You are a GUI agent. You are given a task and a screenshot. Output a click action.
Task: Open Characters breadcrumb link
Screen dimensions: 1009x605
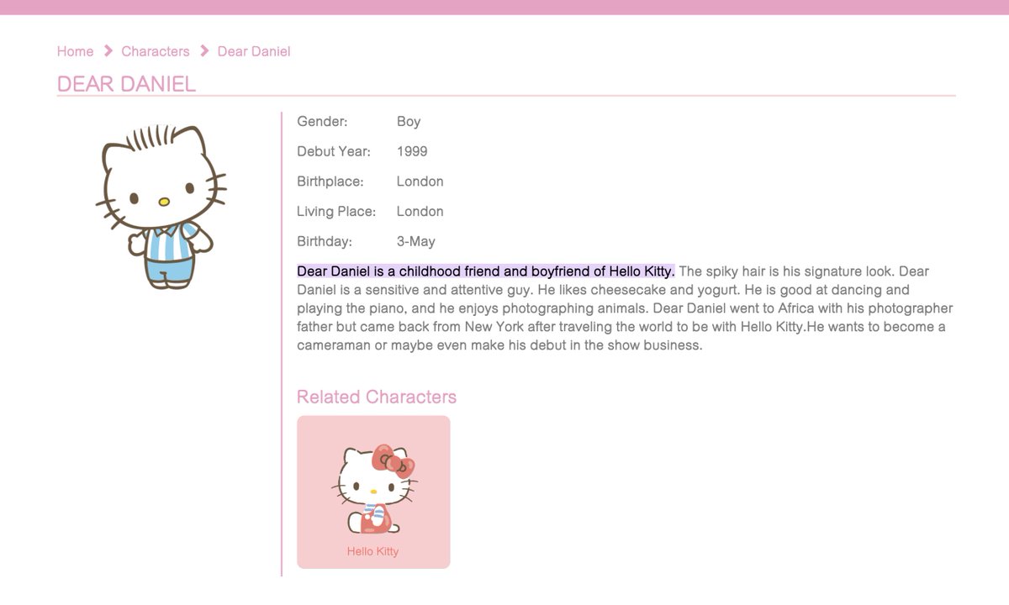coord(156,51)
